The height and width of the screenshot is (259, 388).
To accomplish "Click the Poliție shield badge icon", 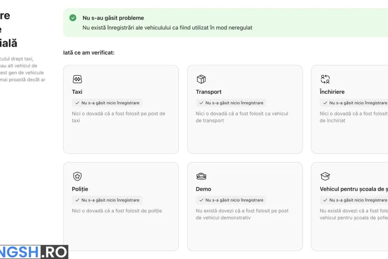I will coord(77,176).
